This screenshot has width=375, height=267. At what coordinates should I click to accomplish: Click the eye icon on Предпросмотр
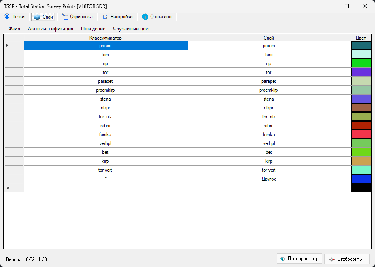pyautogui.click(x=283, y=259)
